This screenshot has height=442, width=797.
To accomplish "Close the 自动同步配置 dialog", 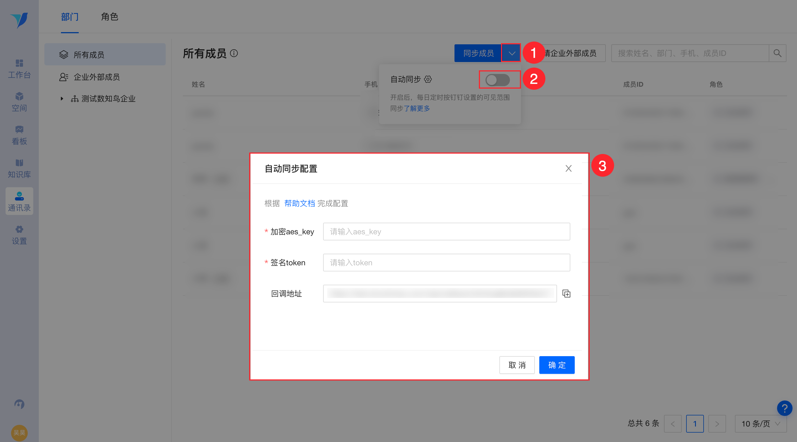I will (x=568, y=168).
